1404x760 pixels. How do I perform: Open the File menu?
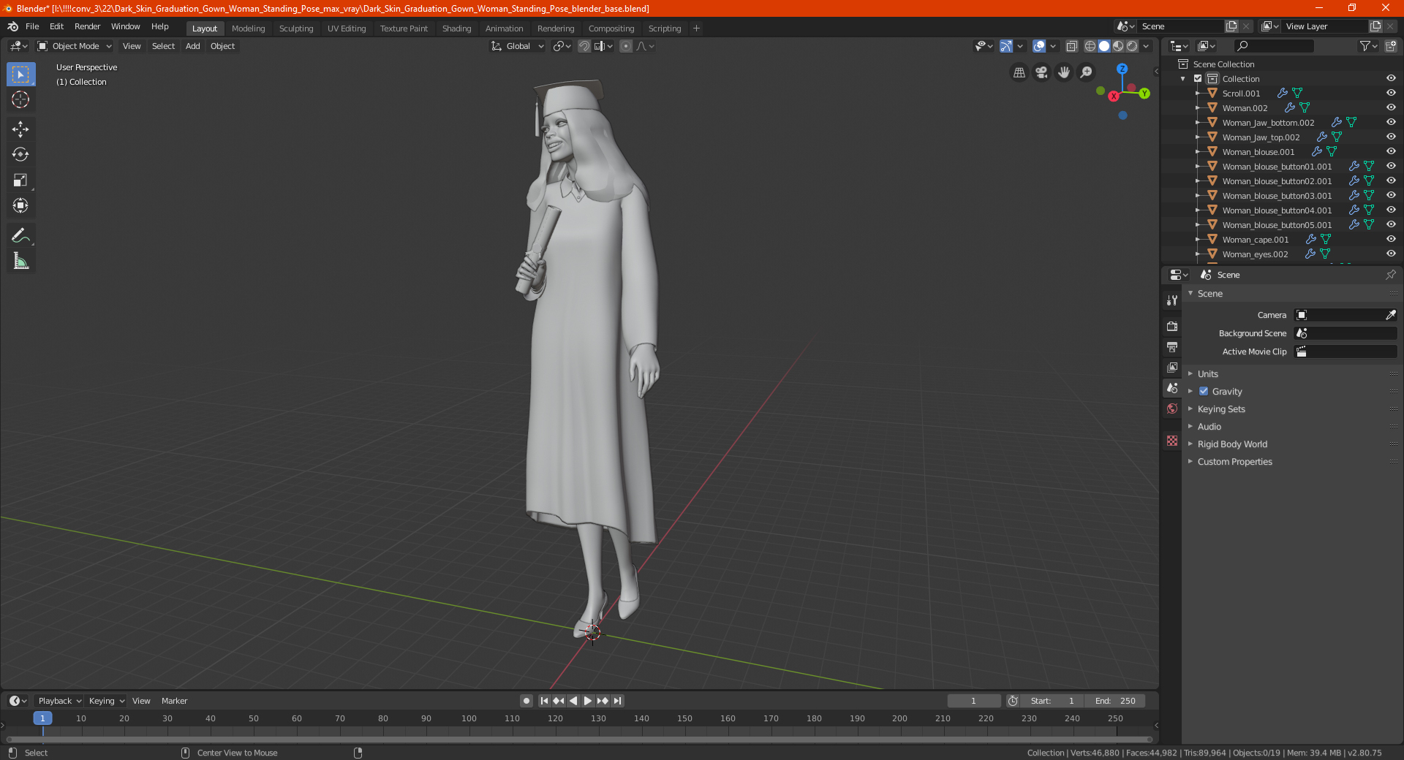pos(32,26)
